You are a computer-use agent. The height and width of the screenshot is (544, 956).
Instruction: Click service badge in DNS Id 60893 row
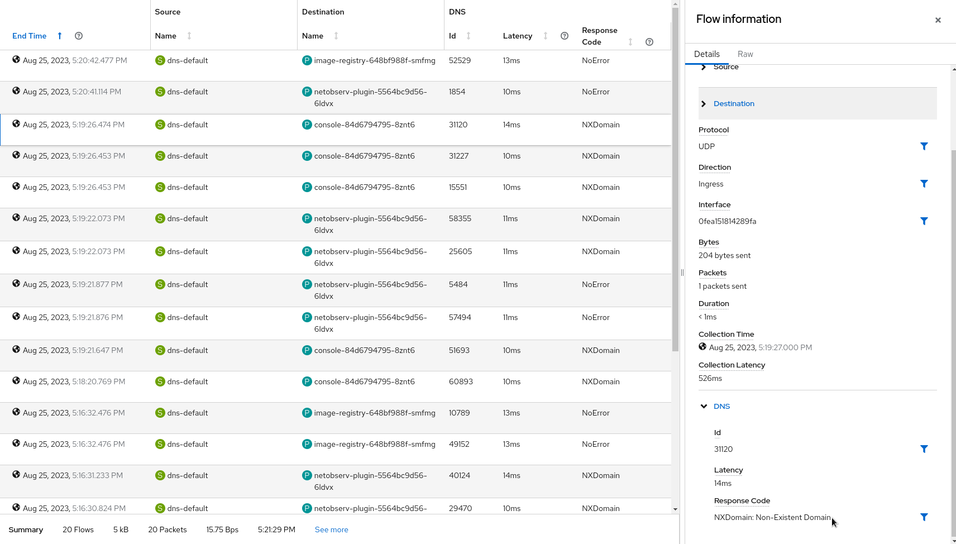point(160,381)
